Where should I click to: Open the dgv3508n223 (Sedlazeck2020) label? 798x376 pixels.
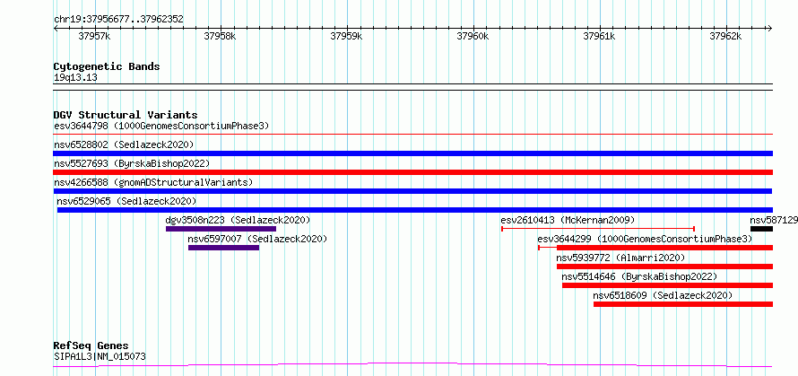pyautogui.click(x=238, y=220)
